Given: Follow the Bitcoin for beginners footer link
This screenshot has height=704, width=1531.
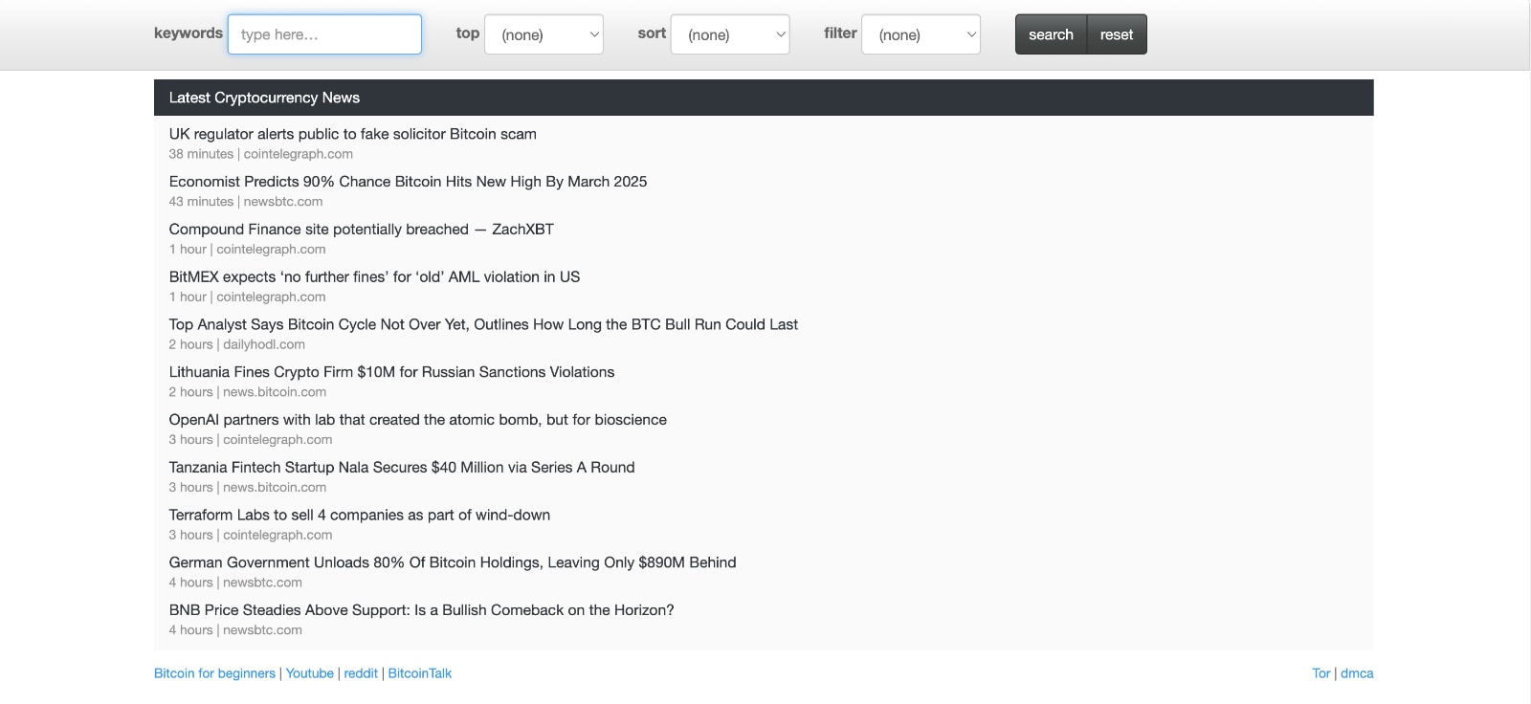Looking at the screenshot, I should 214,673.
